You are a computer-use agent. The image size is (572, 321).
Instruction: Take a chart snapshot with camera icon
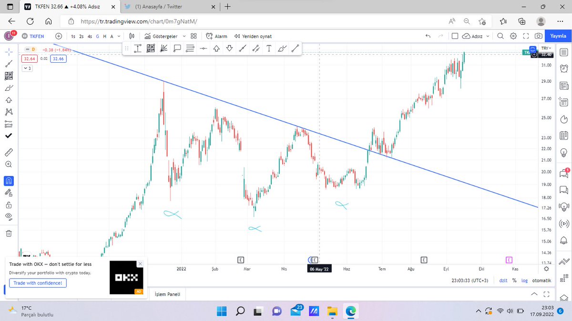539,36
